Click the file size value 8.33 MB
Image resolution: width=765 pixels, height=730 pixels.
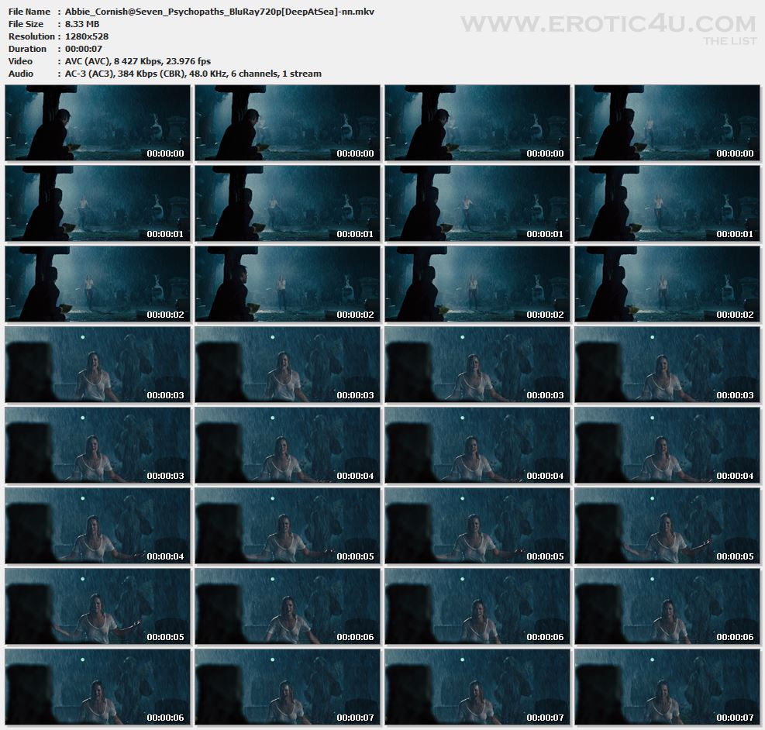tap(82, 24)
